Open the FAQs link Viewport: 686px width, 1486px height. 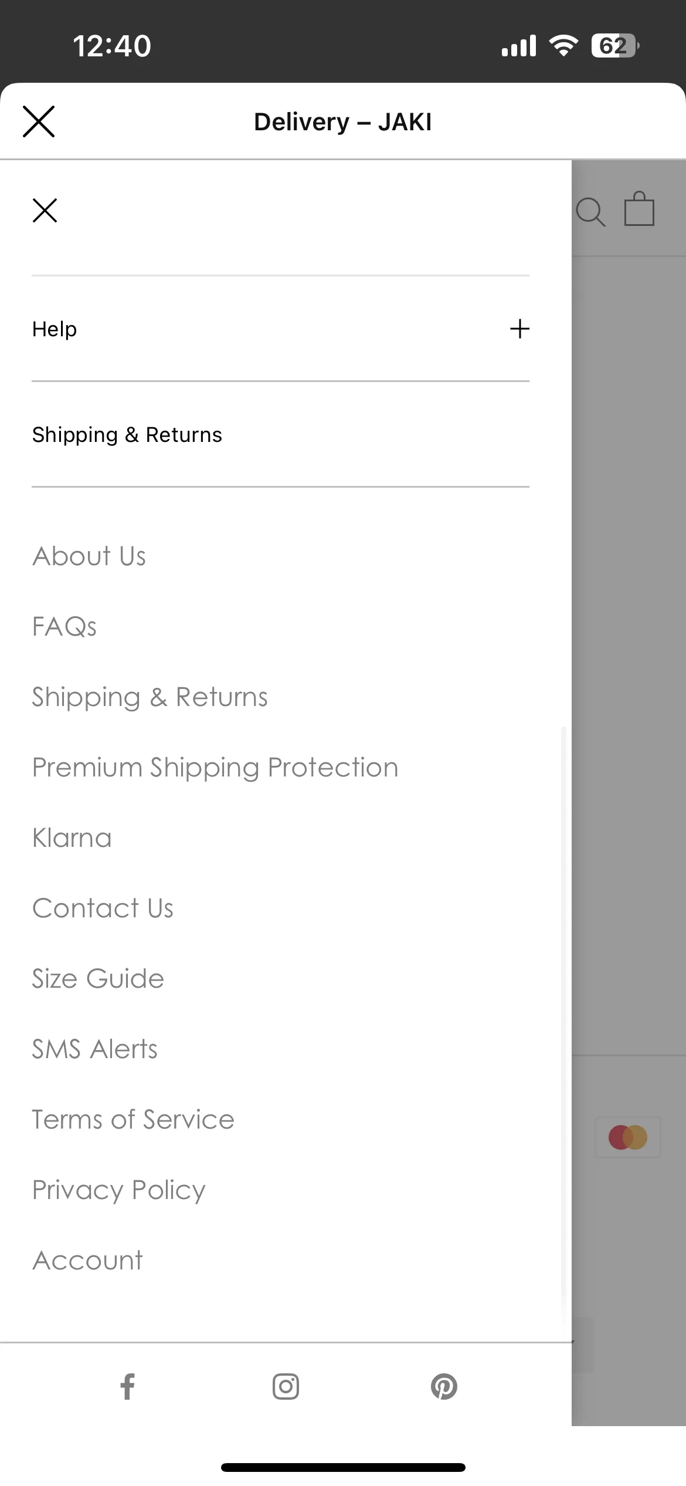click(x=64, y=626)
